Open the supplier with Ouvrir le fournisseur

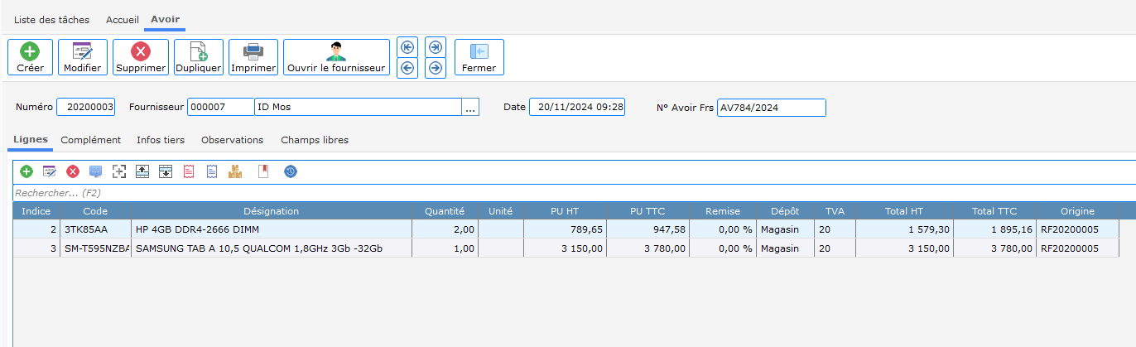coord(336,57)
